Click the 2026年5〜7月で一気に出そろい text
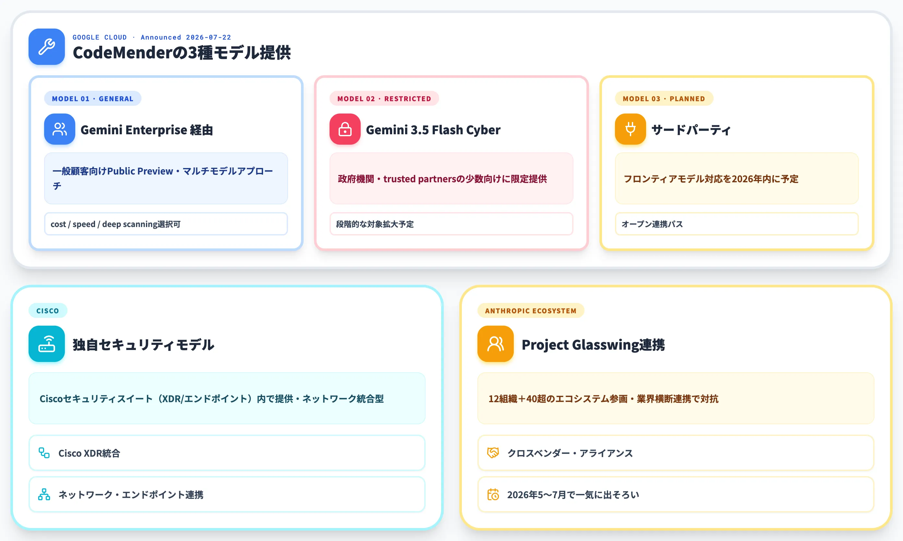The height and width of the screenshot is (541, 903). point(573,495)
